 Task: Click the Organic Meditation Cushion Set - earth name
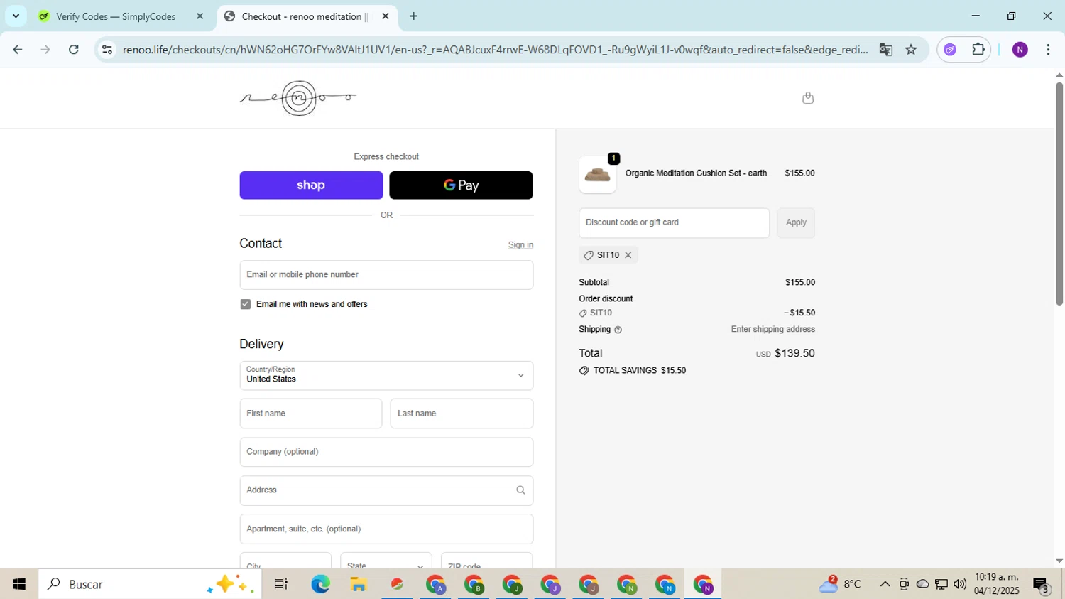tap(696, 173)
